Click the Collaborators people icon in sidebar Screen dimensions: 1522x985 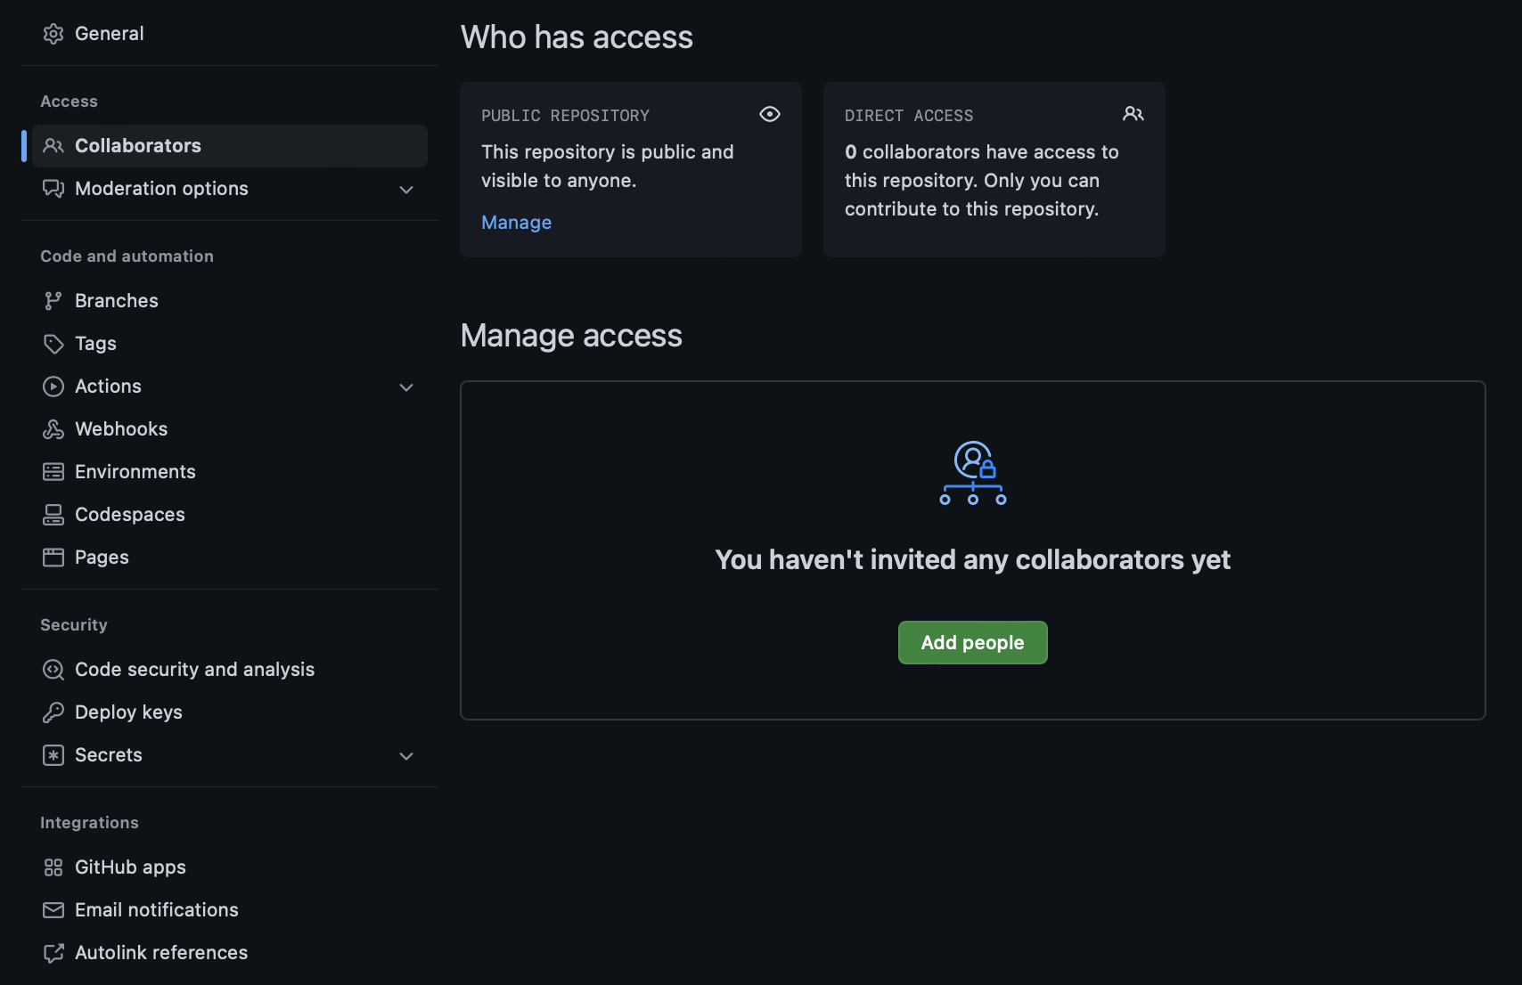click(53, 146)
